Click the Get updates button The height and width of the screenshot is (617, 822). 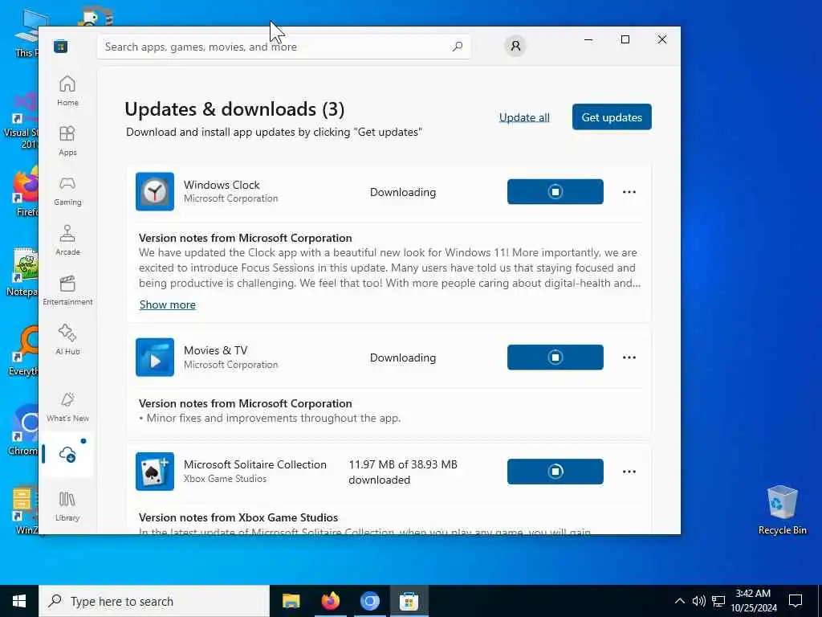coord(612,117)
